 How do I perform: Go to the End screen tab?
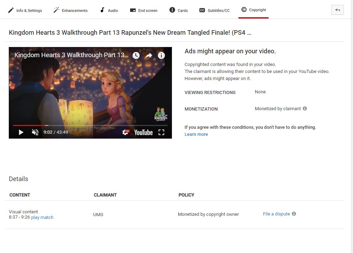pos(144,10)
